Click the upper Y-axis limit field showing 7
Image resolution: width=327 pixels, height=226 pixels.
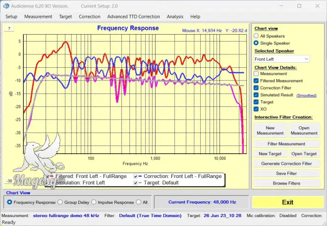coord(9,29)
